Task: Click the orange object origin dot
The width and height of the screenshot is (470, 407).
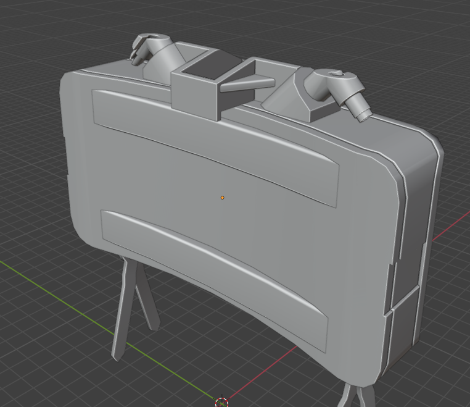Action: coord(223,198)
